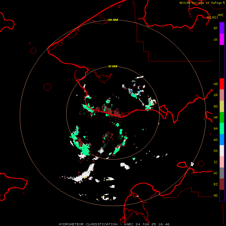Click the "ND" legend label text
This screenshot has width=226, height=226.
[215, 196]
